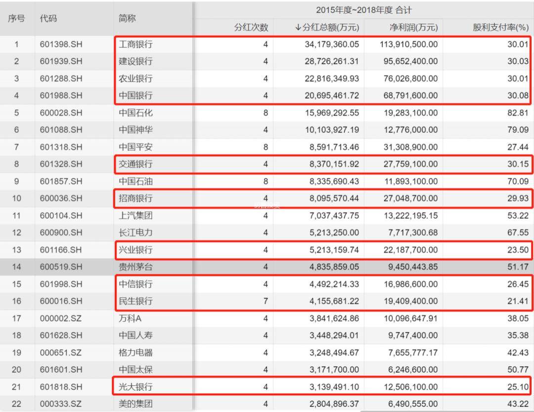Open the 招商银行 stock name
This screenshot has height=412, width=534.
(135, 199)
